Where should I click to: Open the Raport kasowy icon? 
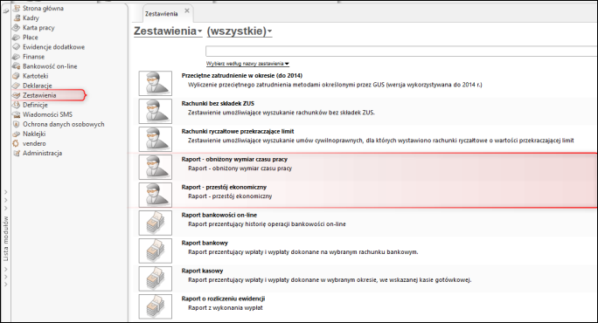[x=156, y=278]
